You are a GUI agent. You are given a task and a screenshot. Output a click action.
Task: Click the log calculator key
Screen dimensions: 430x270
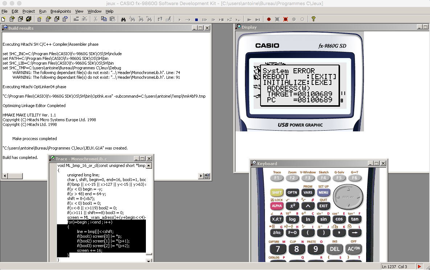coord(292,219)
